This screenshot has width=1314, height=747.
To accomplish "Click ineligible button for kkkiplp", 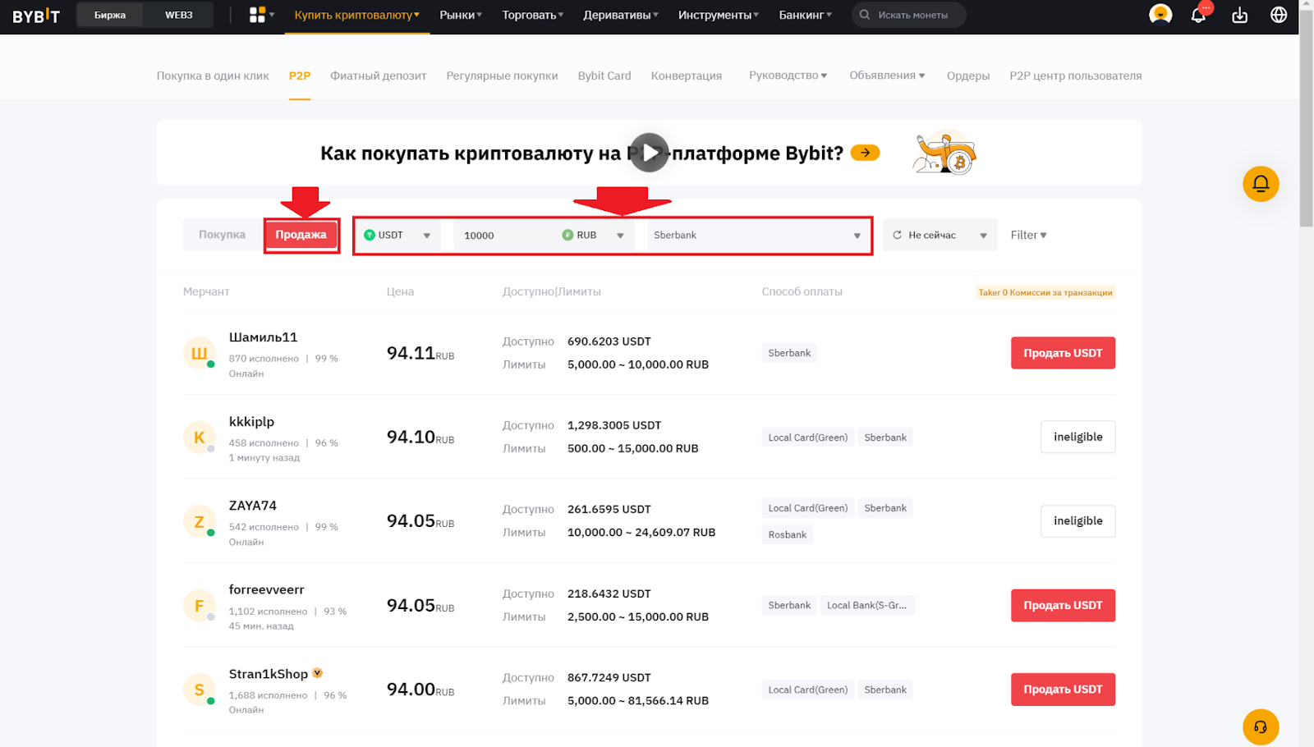I will 1077,437.
